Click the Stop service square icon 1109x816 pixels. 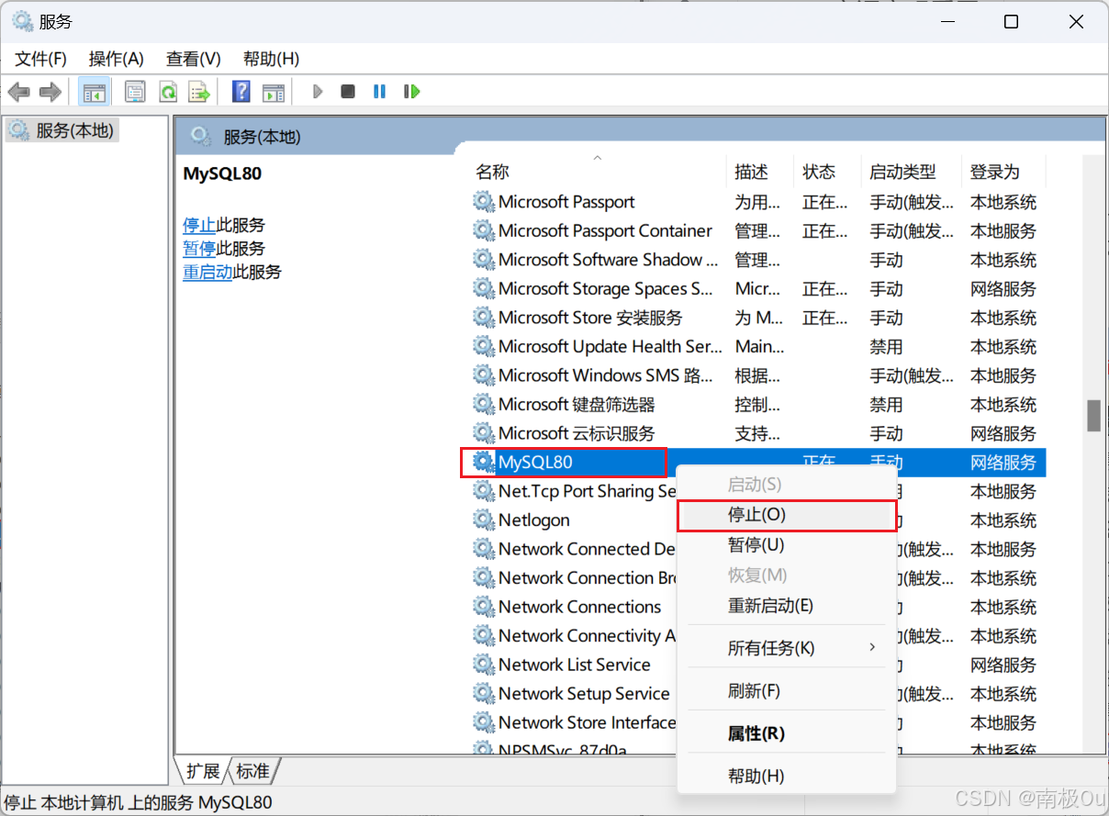pyautogui.click(x=348, y=92)
